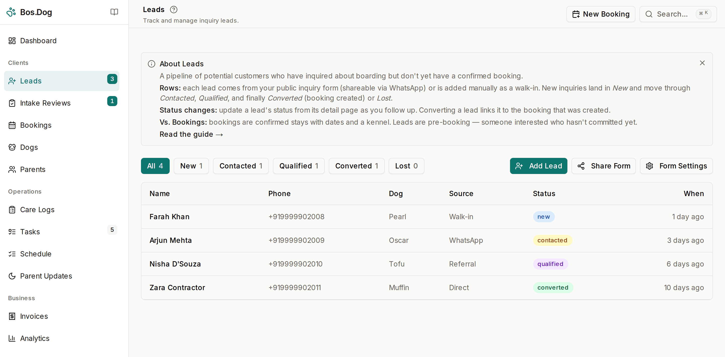This screenshot has width=725, height=357.
Task: Click the Analytics bar chart icon
Action: [12, 338]
